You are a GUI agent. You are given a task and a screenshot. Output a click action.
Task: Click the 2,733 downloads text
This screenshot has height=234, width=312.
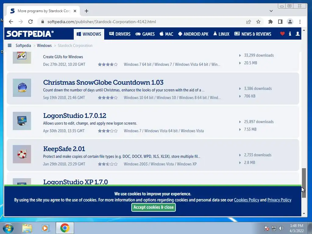click(x=258, y=155)
